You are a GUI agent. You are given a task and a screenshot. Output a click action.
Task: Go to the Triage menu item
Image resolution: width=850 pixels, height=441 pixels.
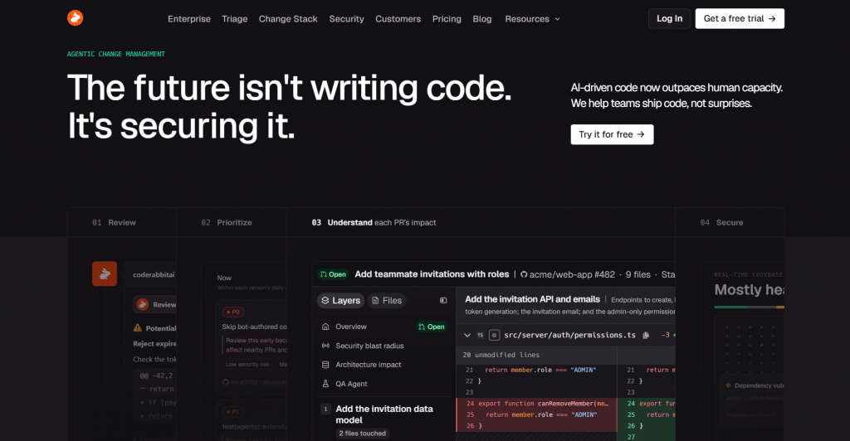235,19
